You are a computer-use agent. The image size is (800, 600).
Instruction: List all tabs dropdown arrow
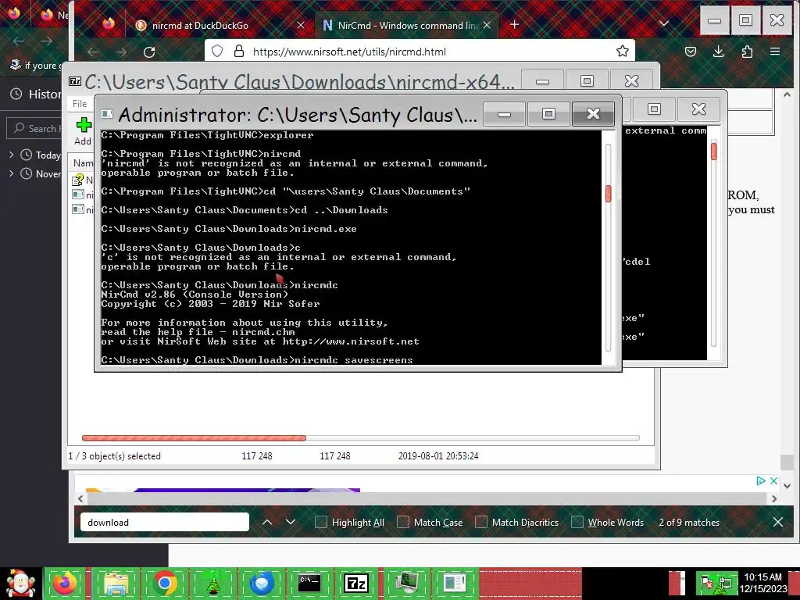tap(664, 23)
